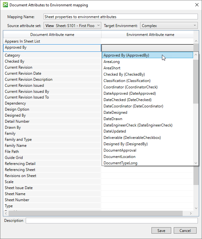Select the Category row

[52, 55]
